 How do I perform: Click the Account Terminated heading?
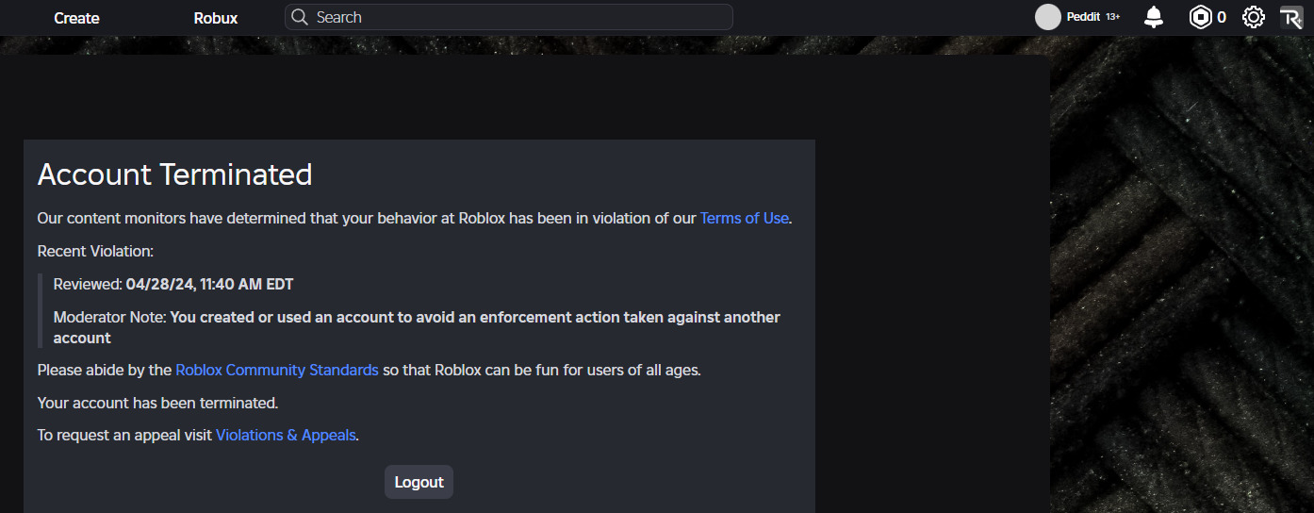pos(174,174)
